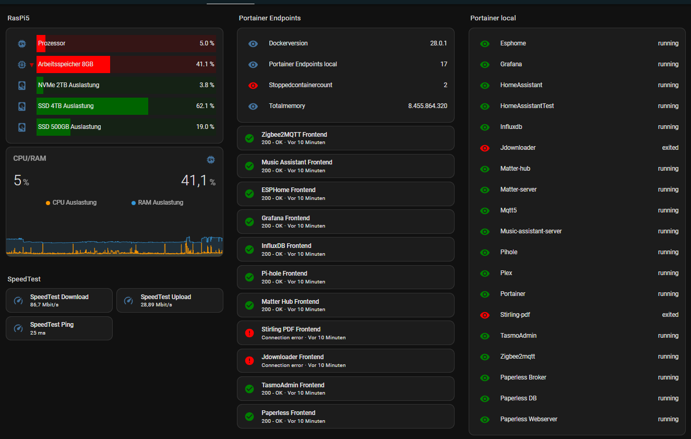Click the green eye icon next to Plex
The height and width of the screenshot is (439, 691).
[484, 273]
